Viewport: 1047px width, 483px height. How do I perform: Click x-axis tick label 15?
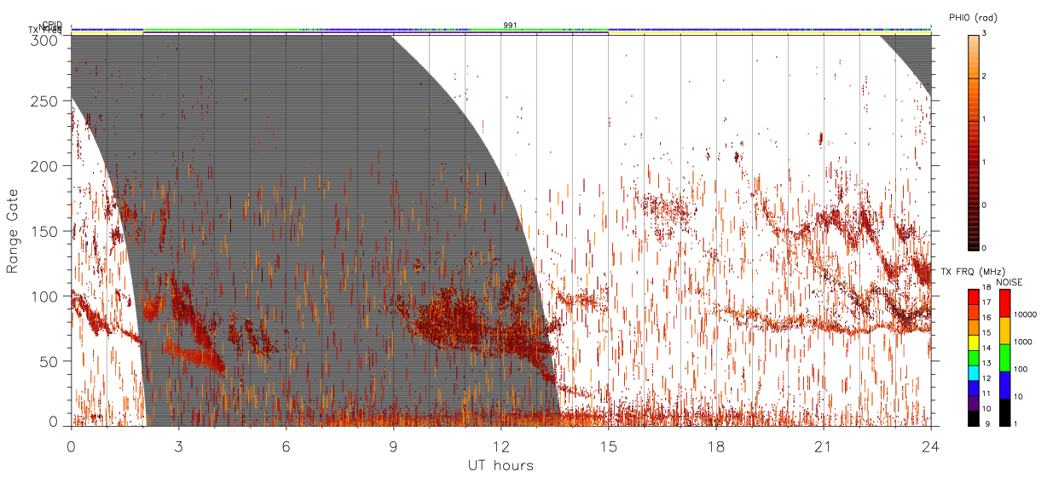pyautogui.click(x=608, y=446)
